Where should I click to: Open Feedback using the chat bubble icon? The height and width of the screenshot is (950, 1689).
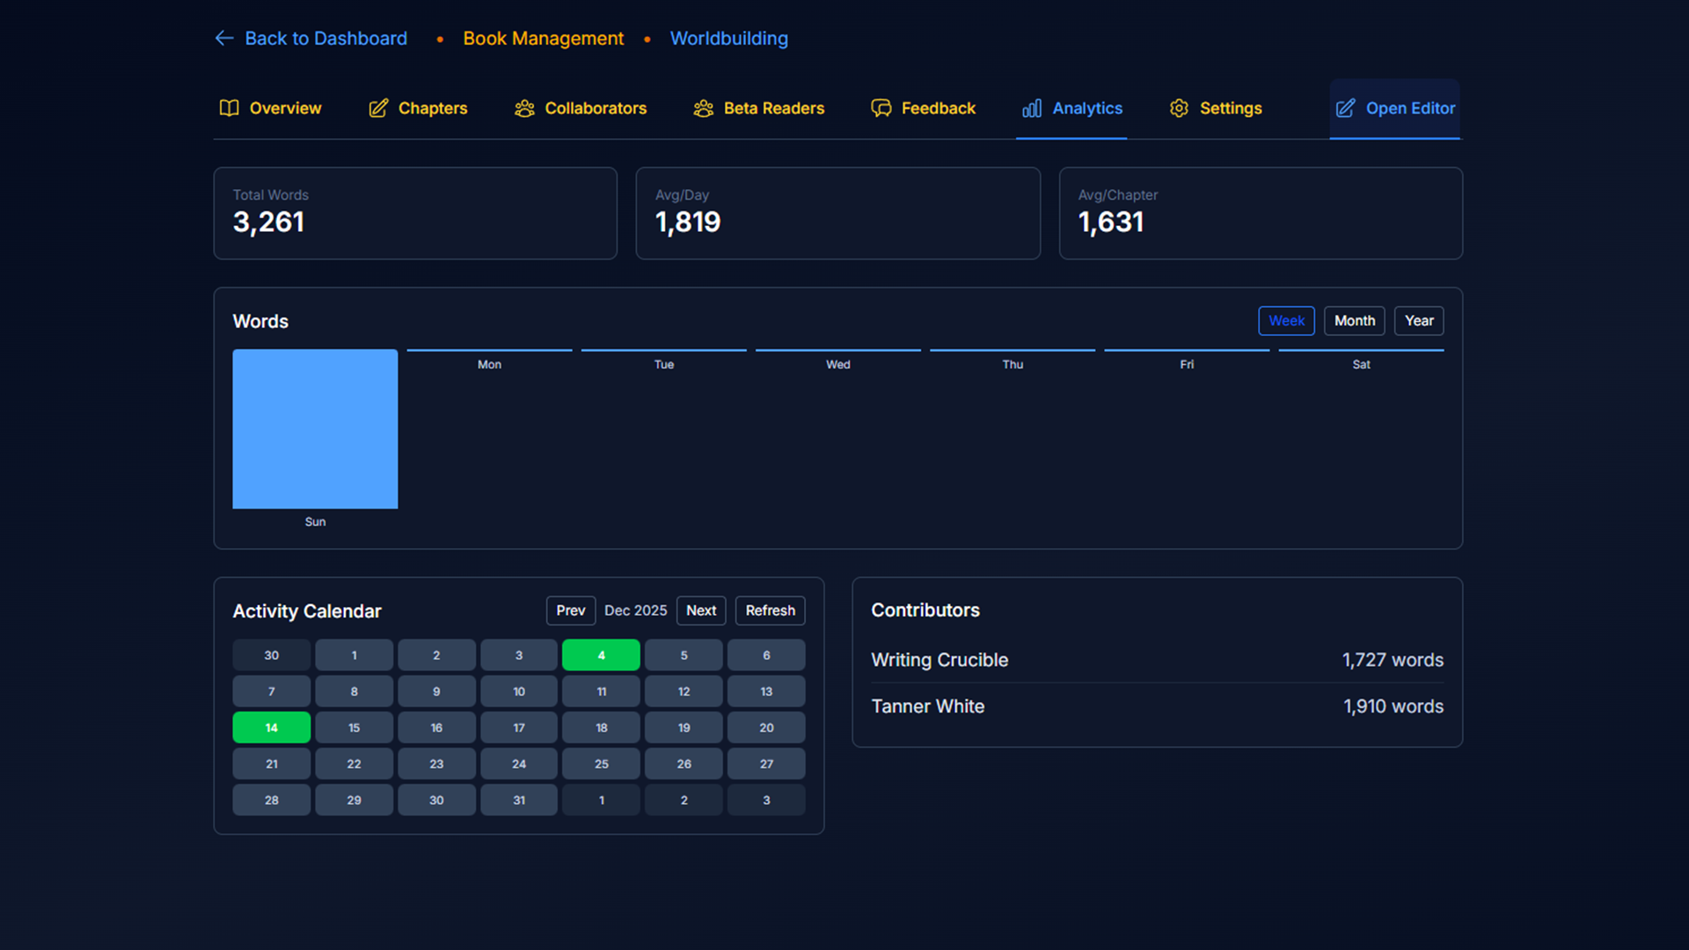[x=881, y=108]
